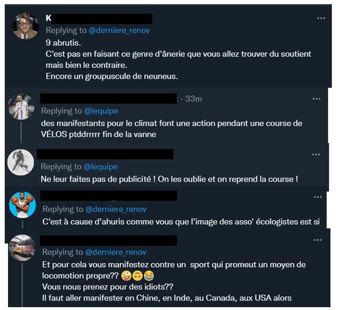
Task: Open more menu on "C'est à cause d'ahuris" tweet
Action: point(318,197)
